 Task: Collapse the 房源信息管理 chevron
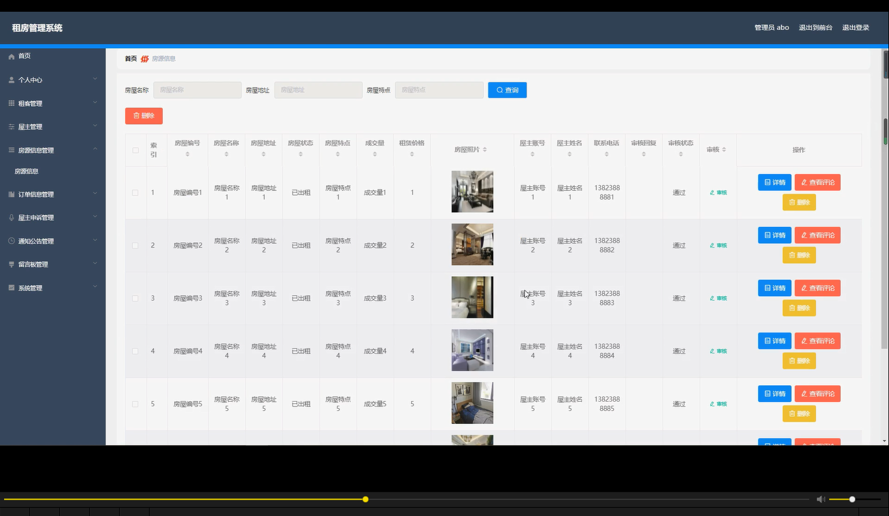click(x=95, y=150)
